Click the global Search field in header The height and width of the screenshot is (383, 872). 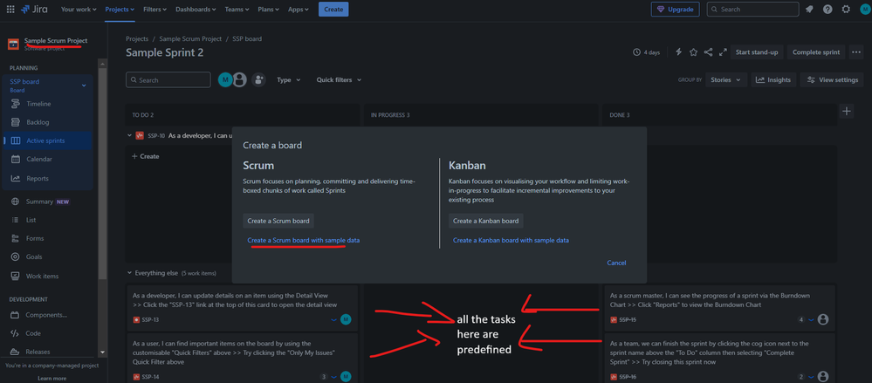coord(752,10)
